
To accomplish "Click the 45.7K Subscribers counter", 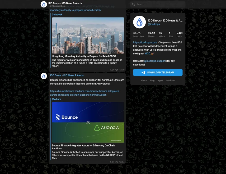I will click(x=139, y=35).
